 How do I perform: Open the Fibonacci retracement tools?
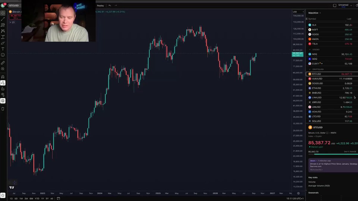tap(3, 25)
